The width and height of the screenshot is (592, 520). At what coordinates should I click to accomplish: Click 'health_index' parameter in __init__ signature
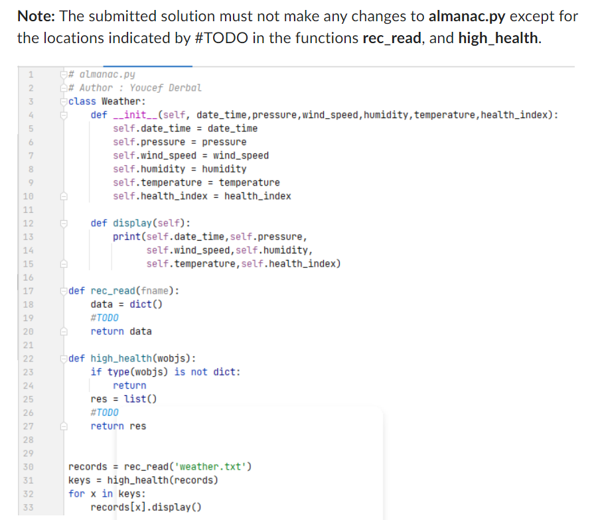pos(514,115)
